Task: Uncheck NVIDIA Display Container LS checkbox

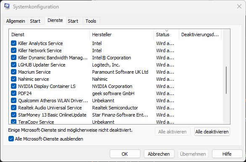Action: click(x=13, y=86)
